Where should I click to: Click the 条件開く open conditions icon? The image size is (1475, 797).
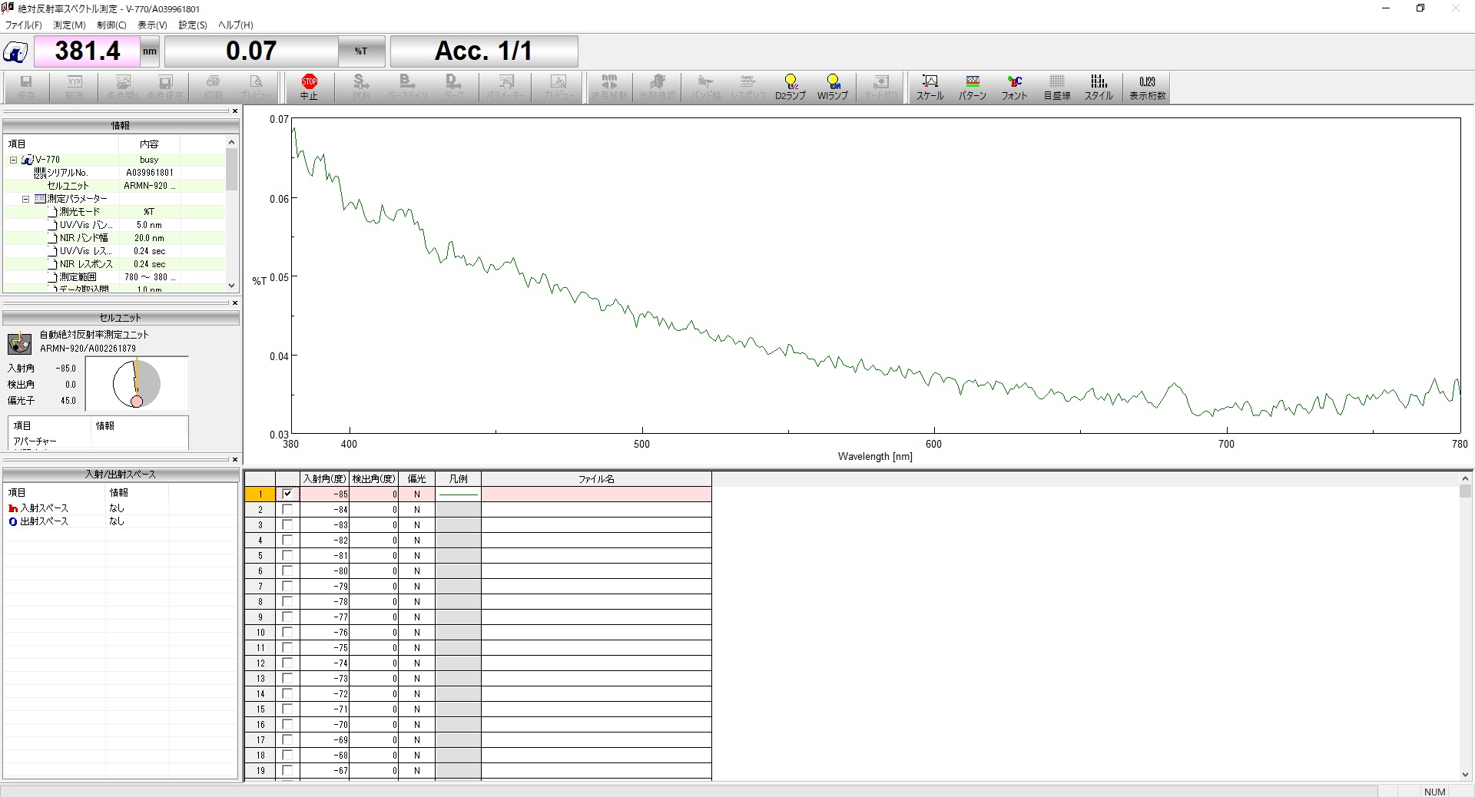[x=123, y=88]
